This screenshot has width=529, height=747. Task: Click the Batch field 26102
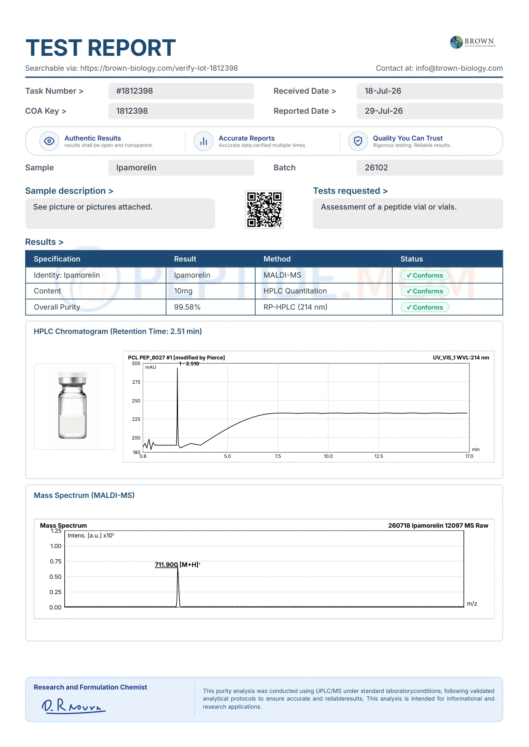430,168
